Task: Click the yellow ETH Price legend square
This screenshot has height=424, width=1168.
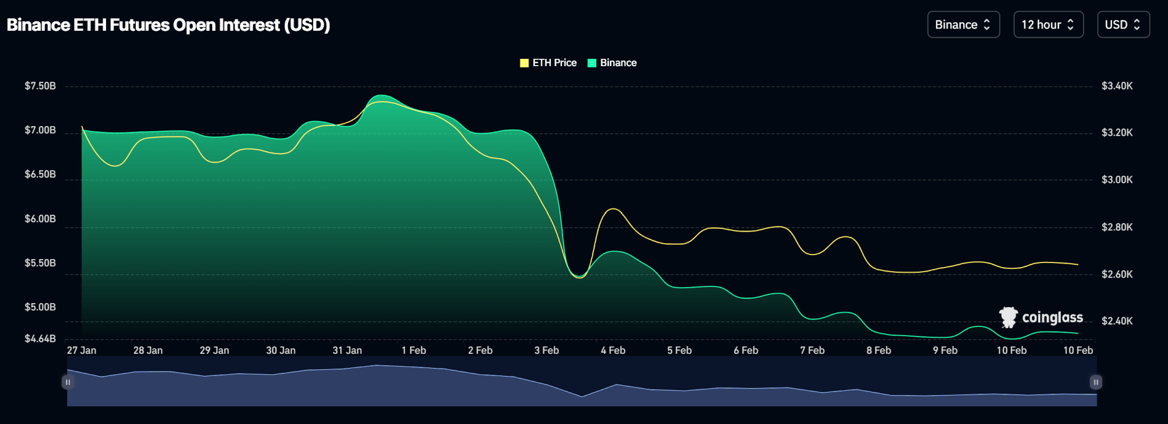Action: click(x=524, y=63)
